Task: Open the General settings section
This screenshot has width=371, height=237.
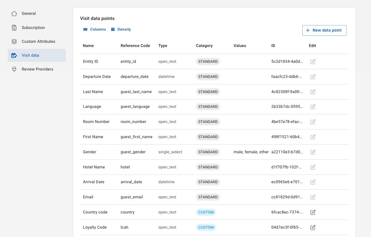Action: pyautogui.click(x=37, y=14)
